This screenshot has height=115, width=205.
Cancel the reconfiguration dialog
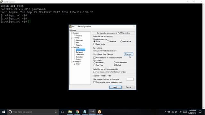point(128,87)
